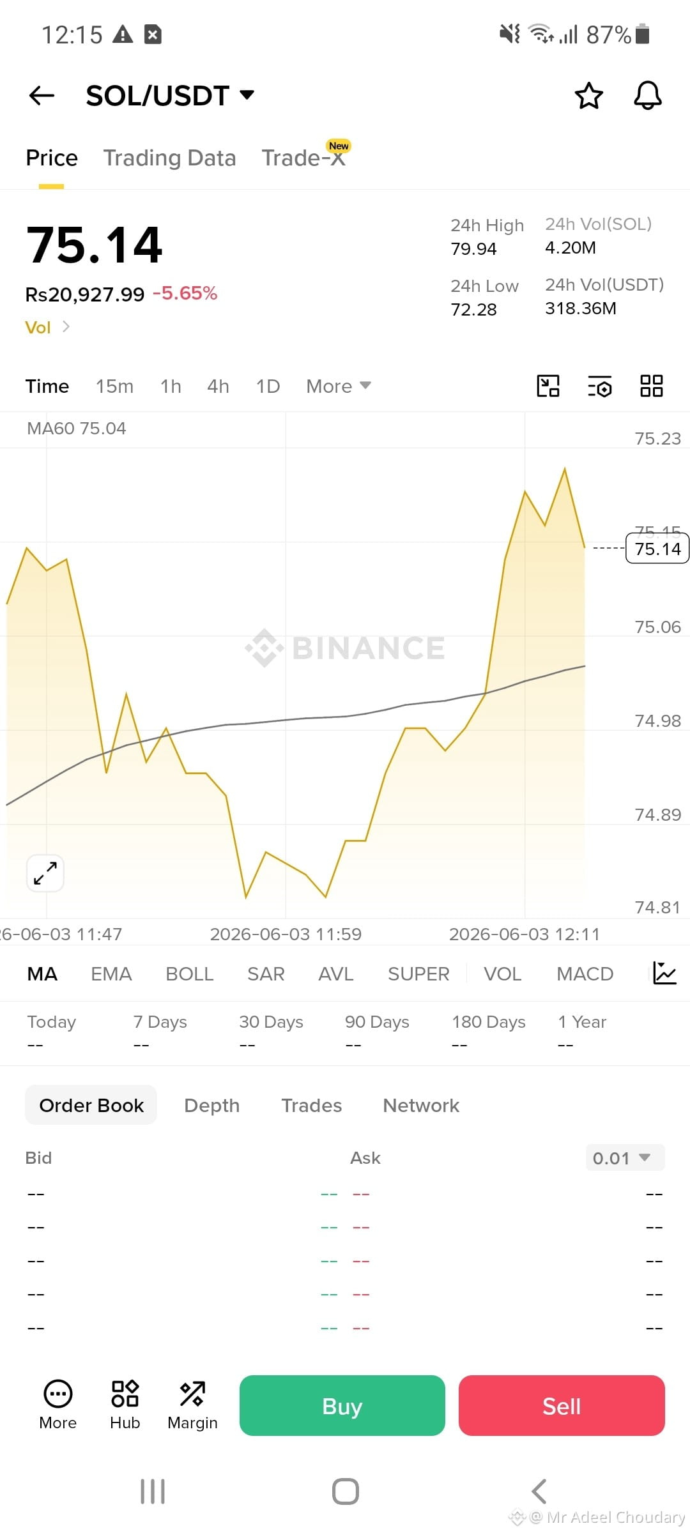This screenshot has height=1533, width=690.
Task: Expand the More timeframes dropdown
Action: tap(339, 386)
